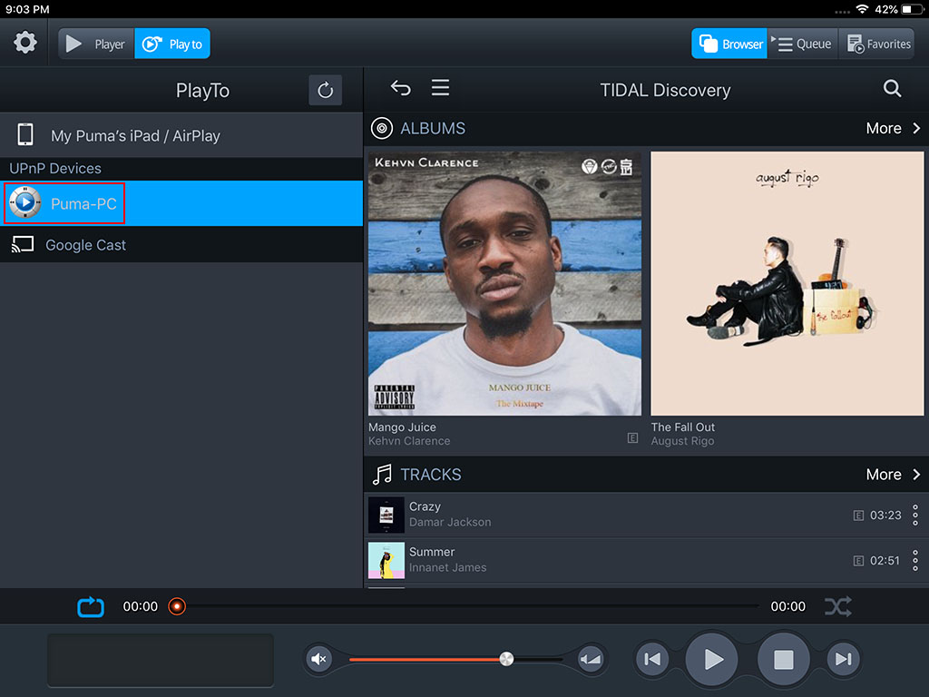929x697 pixels.
Task: Expand More tracks
Action: (x=893, y=474)
